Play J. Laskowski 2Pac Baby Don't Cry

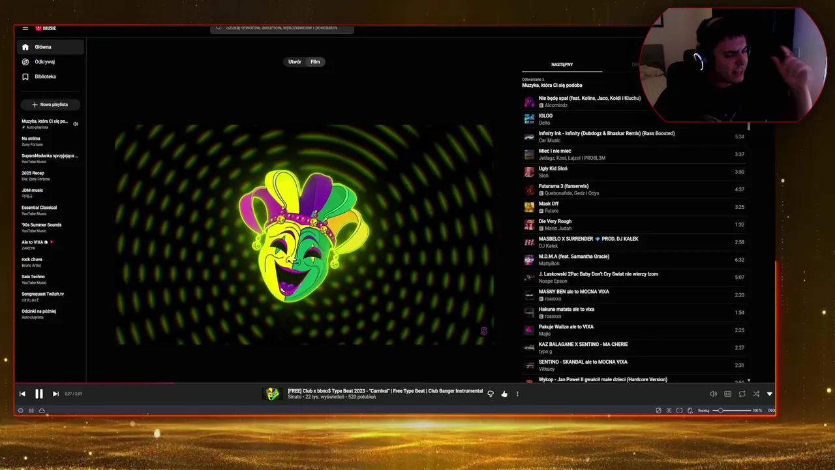(x=634, y=277)
